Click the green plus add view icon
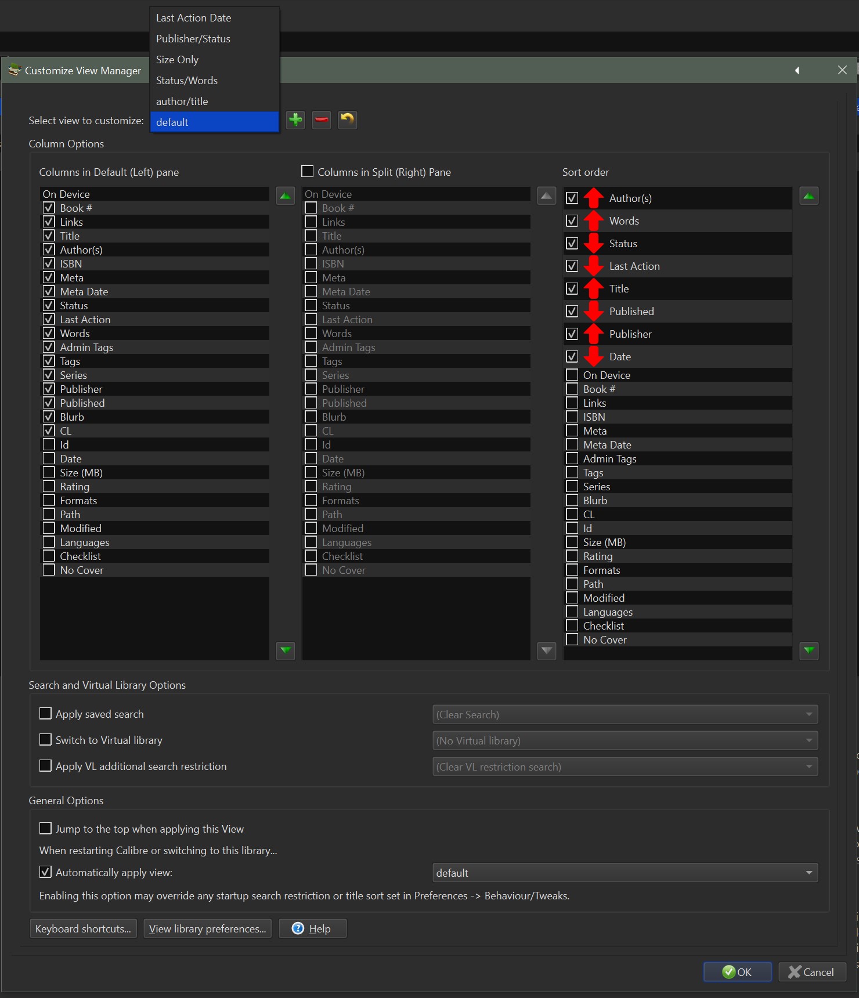This screenshot has height=998, width=859. coord(295,120)
